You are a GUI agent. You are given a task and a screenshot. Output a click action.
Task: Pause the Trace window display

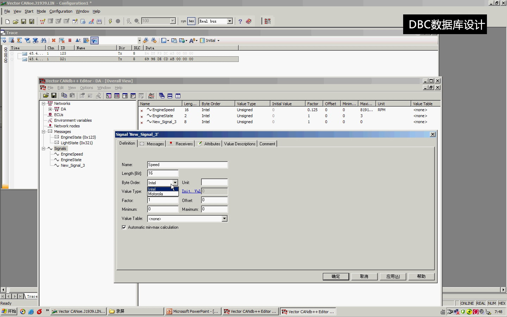[70, 40]
